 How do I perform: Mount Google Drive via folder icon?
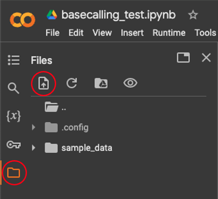[x=101, y=83]
